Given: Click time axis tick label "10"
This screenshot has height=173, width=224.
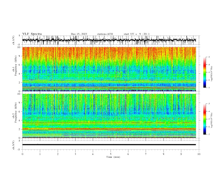Looking at the screenshot, I should (199, 154).
